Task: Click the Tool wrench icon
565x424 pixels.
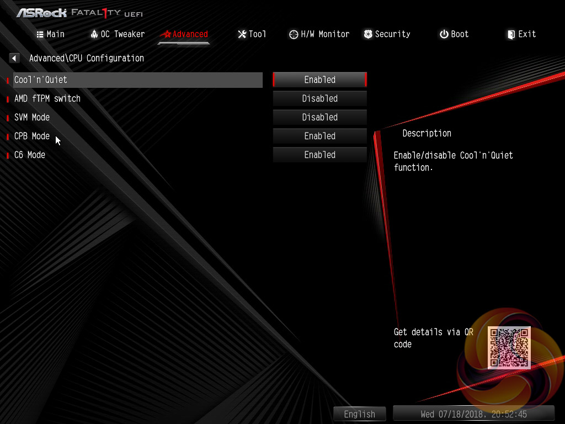Action: point(242,34)
